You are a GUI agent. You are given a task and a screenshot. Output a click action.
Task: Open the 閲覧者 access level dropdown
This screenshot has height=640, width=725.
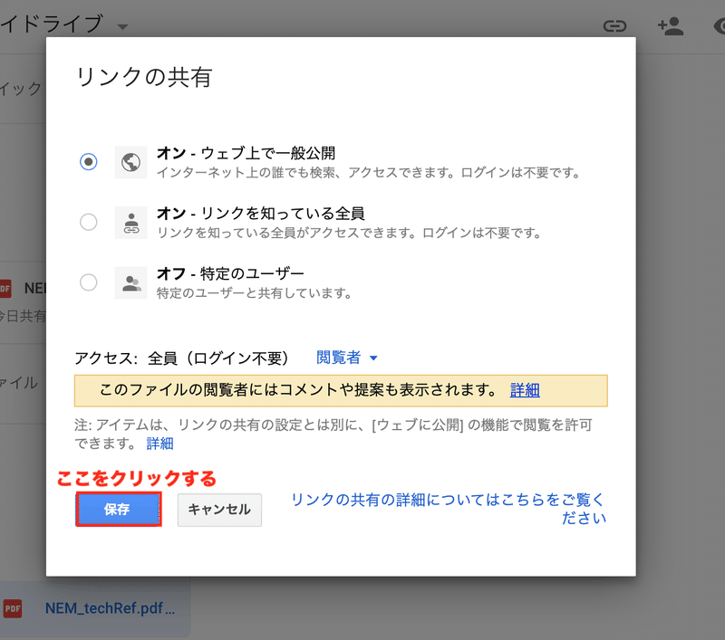coord(347,358)
